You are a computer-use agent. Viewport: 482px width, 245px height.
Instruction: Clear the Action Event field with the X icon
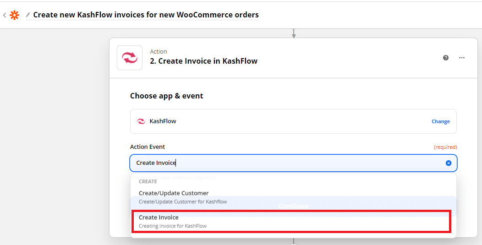(449, 163)
